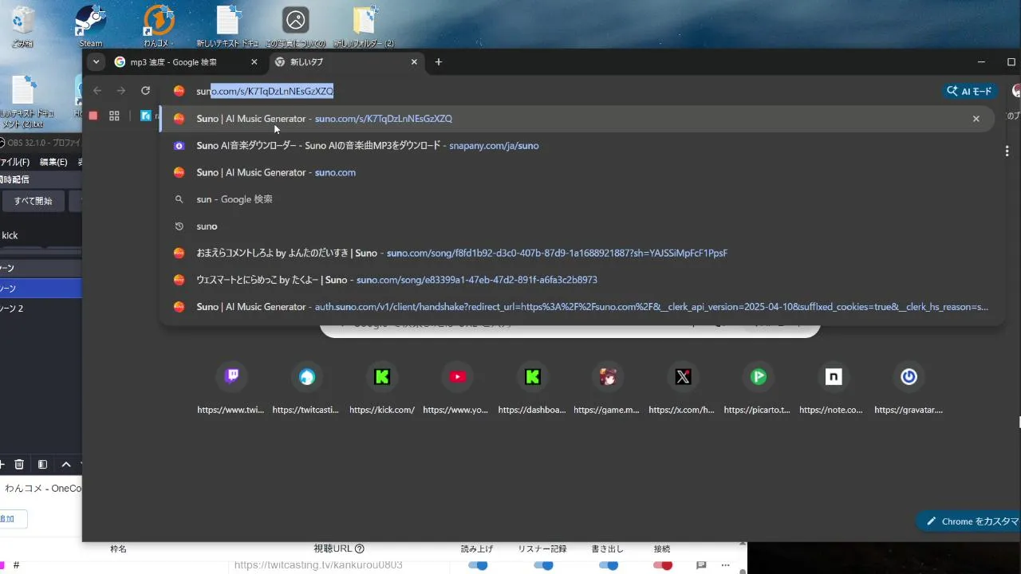The image size is (1021, 574).
Task: Open the わんコメ desktop shortcut
Action: pos(160,26)
